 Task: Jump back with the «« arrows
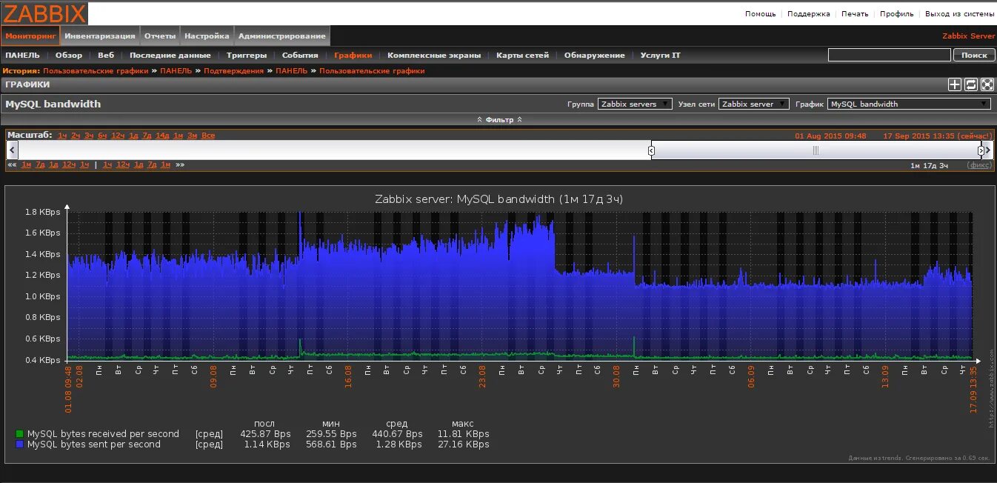pos(12,164)
